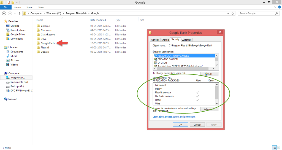Click the Videos library icon
The height and width of the screenshot is (150, 282).
(8, 65)
